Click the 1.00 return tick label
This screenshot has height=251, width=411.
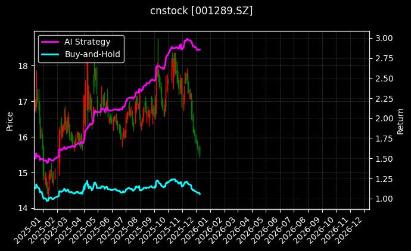384,199
